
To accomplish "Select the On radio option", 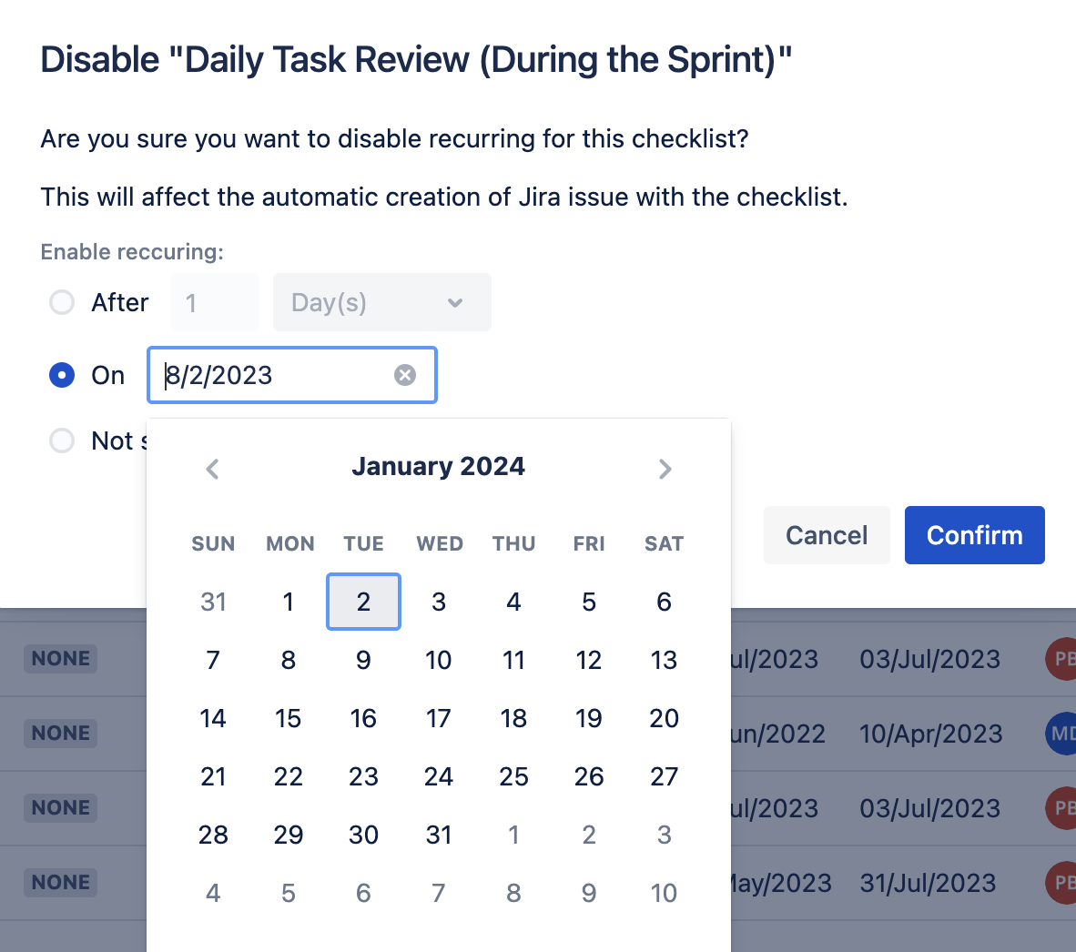I will [x=62, y=375].
